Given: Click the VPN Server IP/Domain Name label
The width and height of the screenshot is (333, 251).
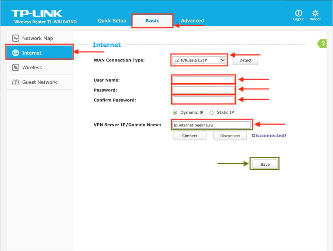Looking at the screenshot, I should tap(127, 125).
